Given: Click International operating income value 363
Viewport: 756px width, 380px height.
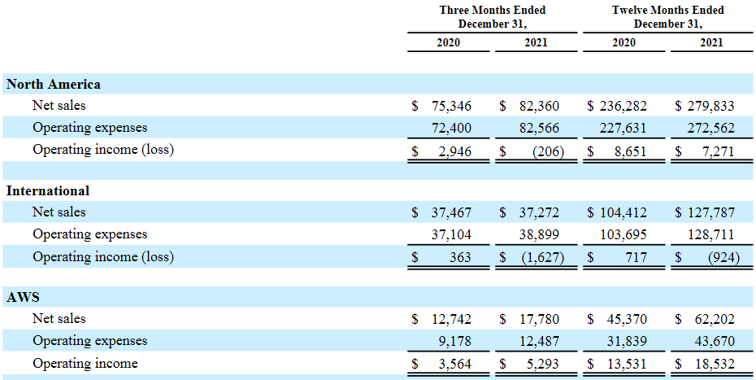Looking at the screenshot, I should [x=460, y=257].
